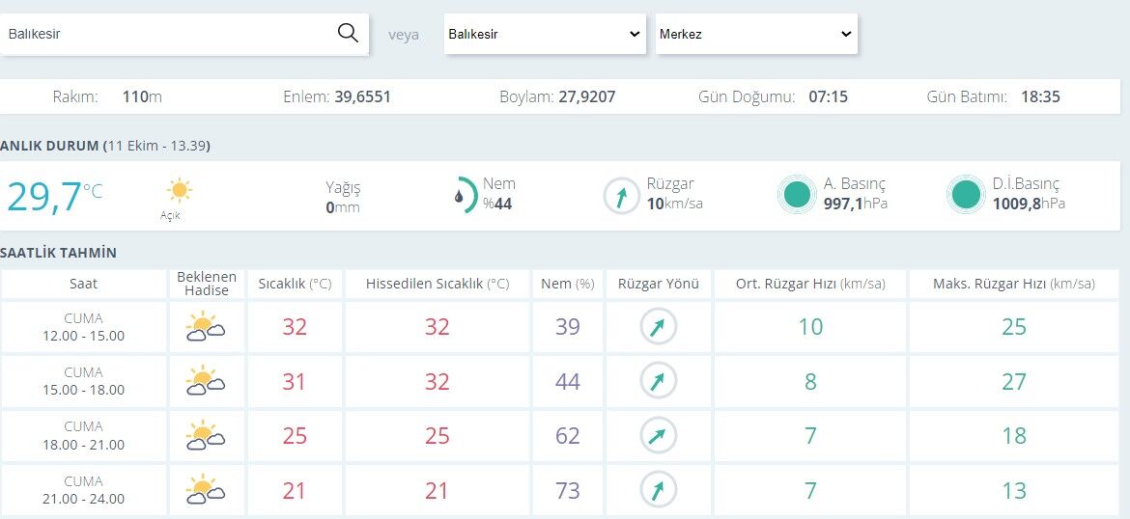Click wind direction icon in 12.00 - 15.00 row
1130x519 pixels.
tap(658, 327)
